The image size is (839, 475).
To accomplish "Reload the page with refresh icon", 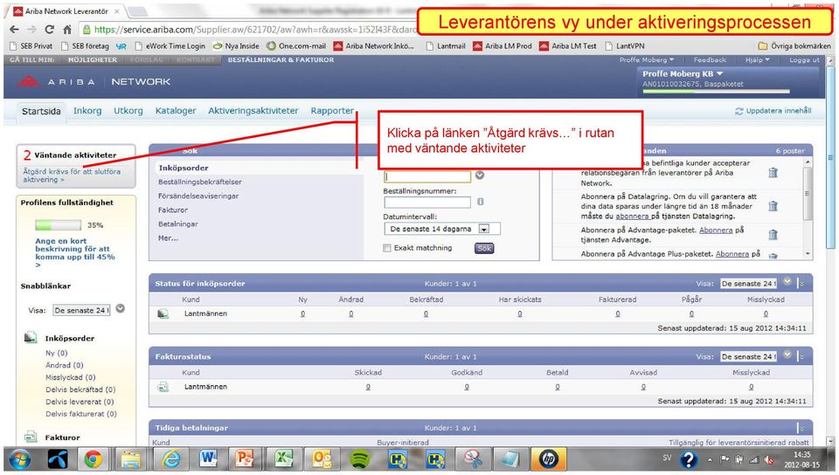I will [49, 30].
